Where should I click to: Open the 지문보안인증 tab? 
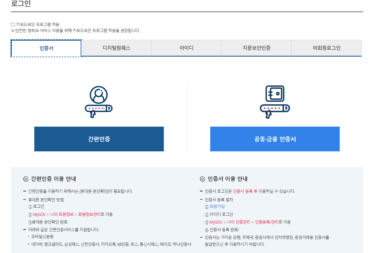point(256,48)
